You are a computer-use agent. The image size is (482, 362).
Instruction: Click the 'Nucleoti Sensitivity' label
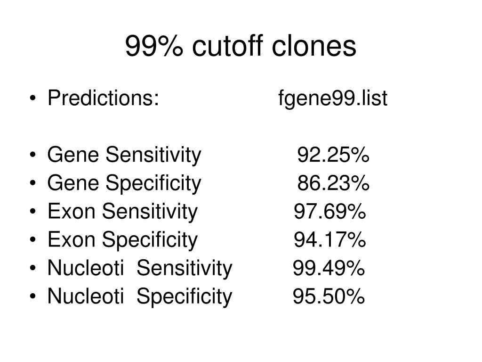pyautogui.click(x=140, y=269)
